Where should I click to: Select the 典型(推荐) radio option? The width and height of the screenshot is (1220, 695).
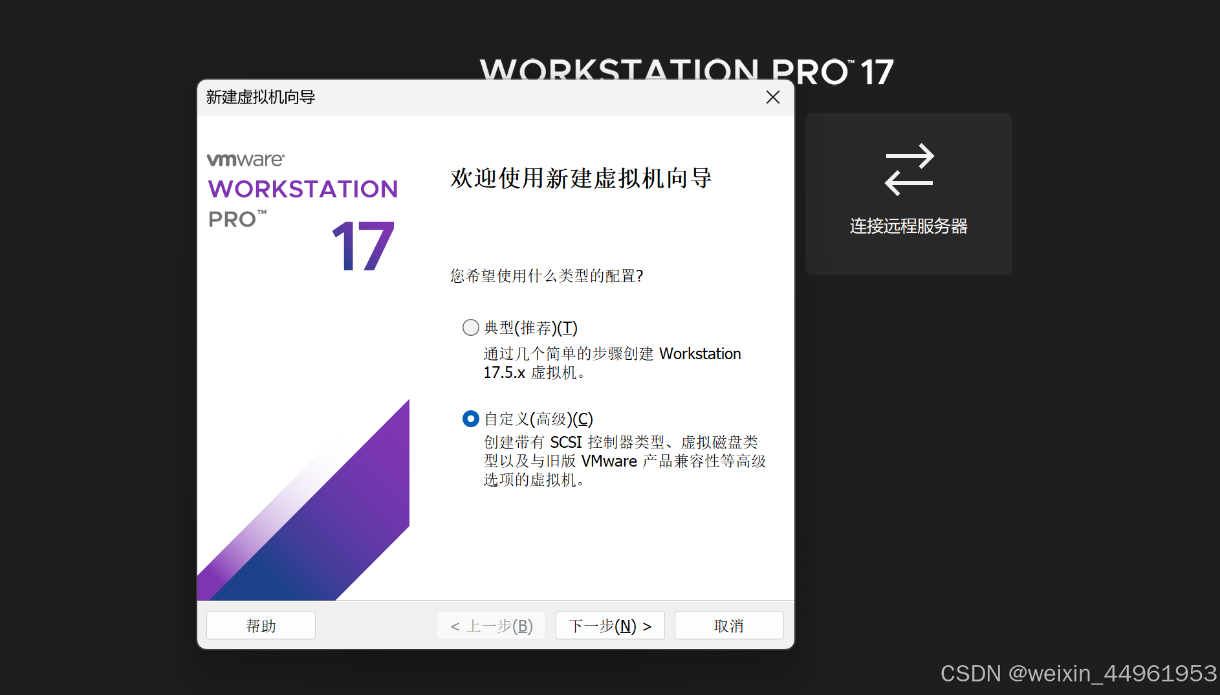[471, 327]
